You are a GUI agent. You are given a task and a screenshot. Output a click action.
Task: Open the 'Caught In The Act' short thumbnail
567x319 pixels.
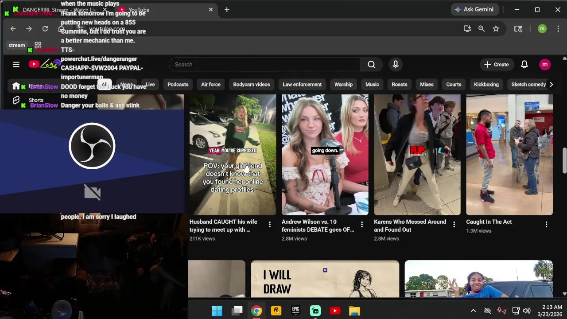pos(509,155)
